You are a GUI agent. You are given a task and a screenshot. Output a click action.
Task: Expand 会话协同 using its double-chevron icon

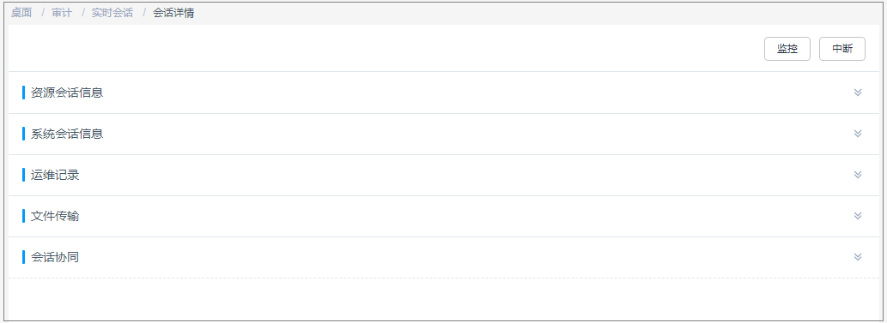click(x=858, y=257)
